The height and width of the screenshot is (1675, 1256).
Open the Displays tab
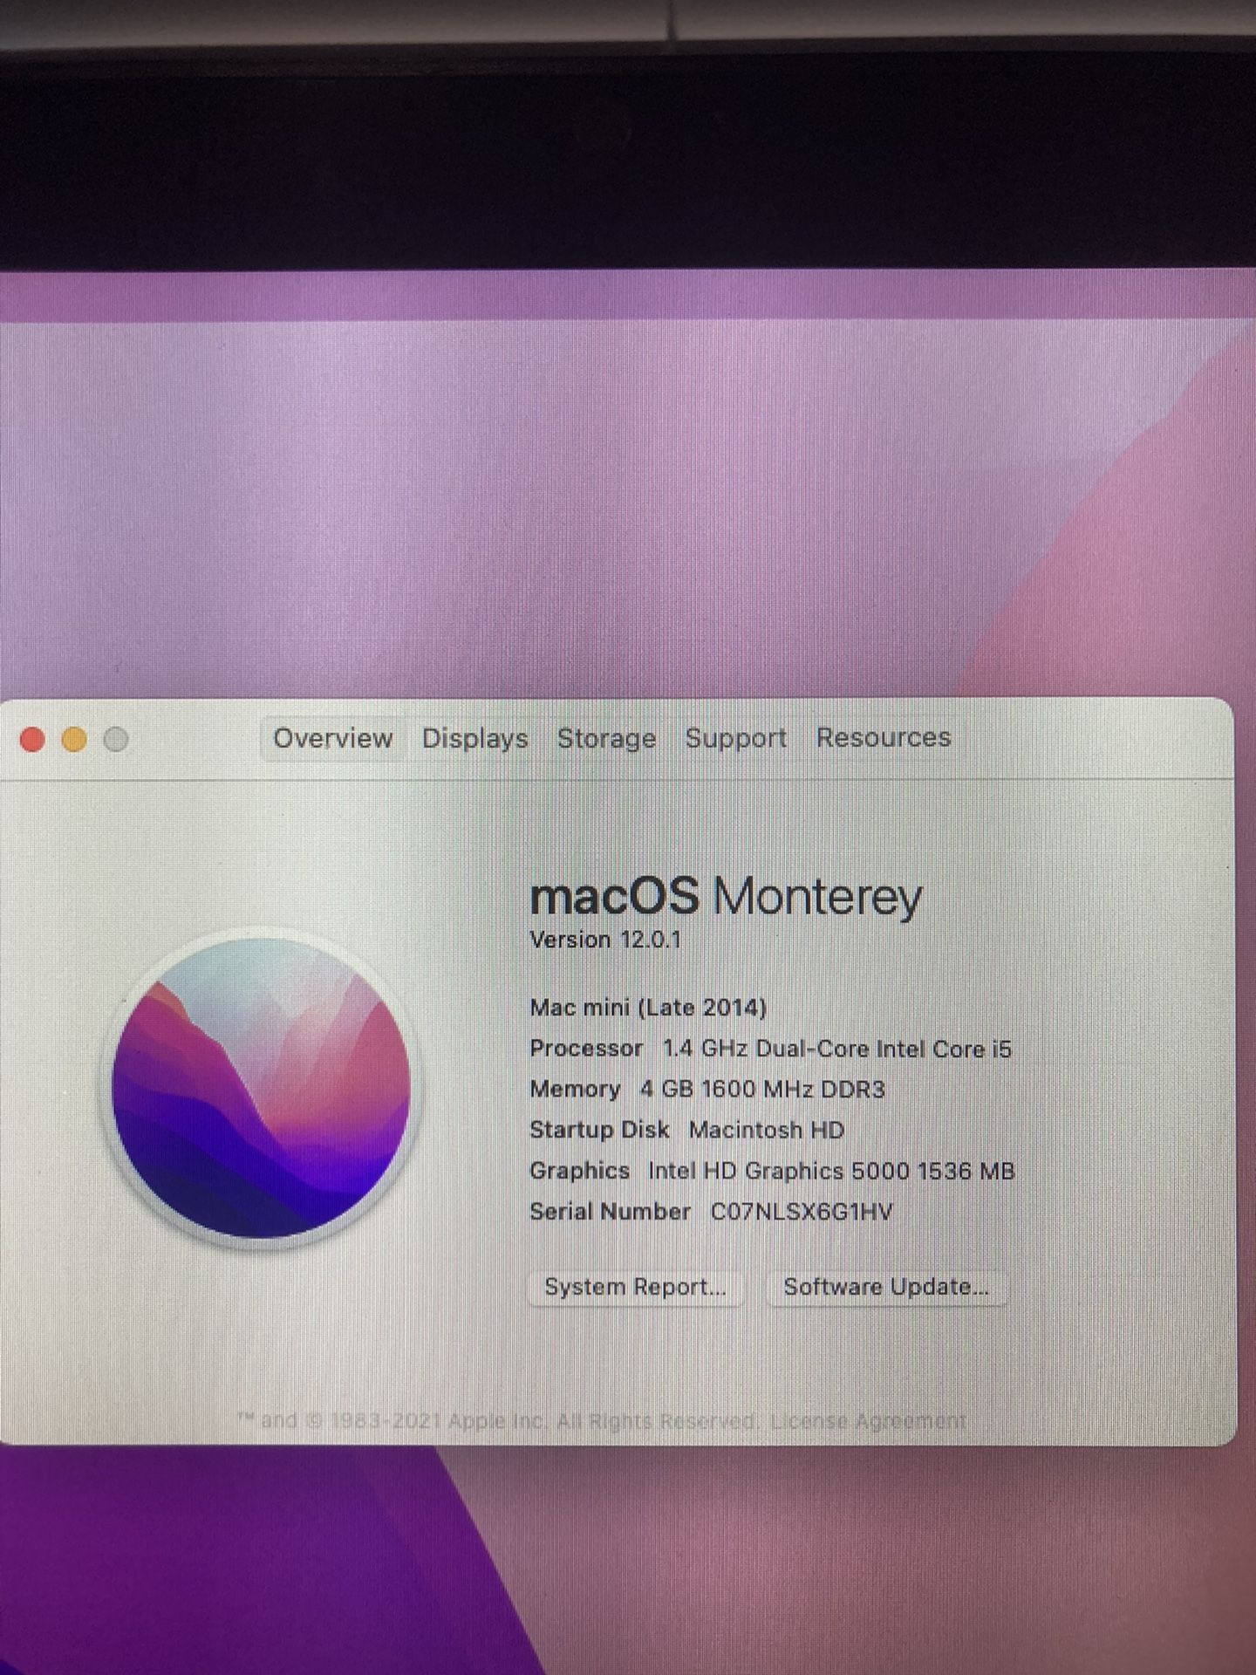pos(474,739)
